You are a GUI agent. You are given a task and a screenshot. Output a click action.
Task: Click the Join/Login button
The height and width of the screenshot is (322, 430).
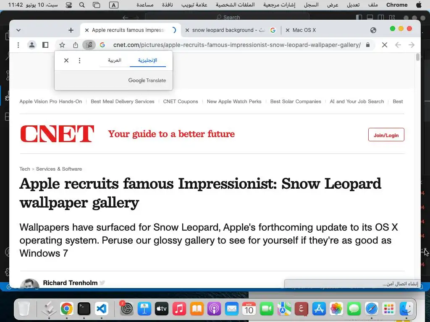coord(386,135)
